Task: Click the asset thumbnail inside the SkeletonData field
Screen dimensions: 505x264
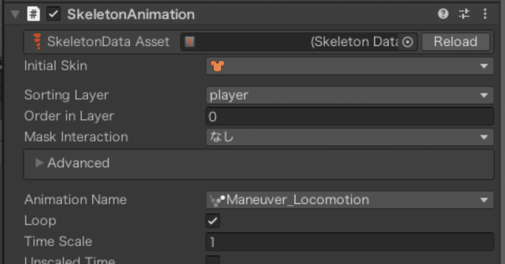Action: pyautogui.click(x=189, y=42)
